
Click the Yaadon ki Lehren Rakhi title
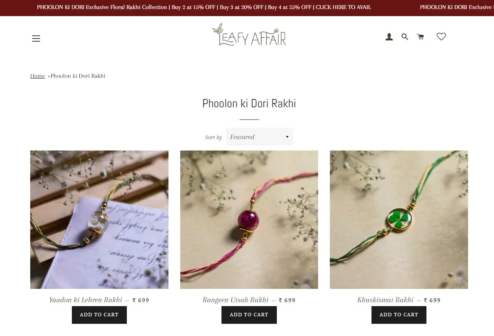86,300
